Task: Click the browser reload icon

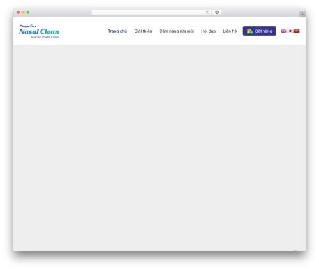Action: [207, 12]
